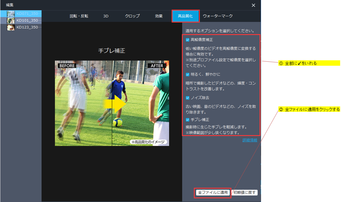Click the 全ファイルに適用 button

point(213,193)
